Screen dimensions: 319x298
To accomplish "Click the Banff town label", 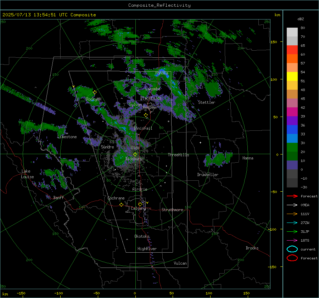I will point(58,198).
